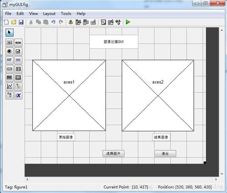This screenshot has height=193, width=227.
Task: Open the Tab Order Editor icon
Action: coord(86,22)
